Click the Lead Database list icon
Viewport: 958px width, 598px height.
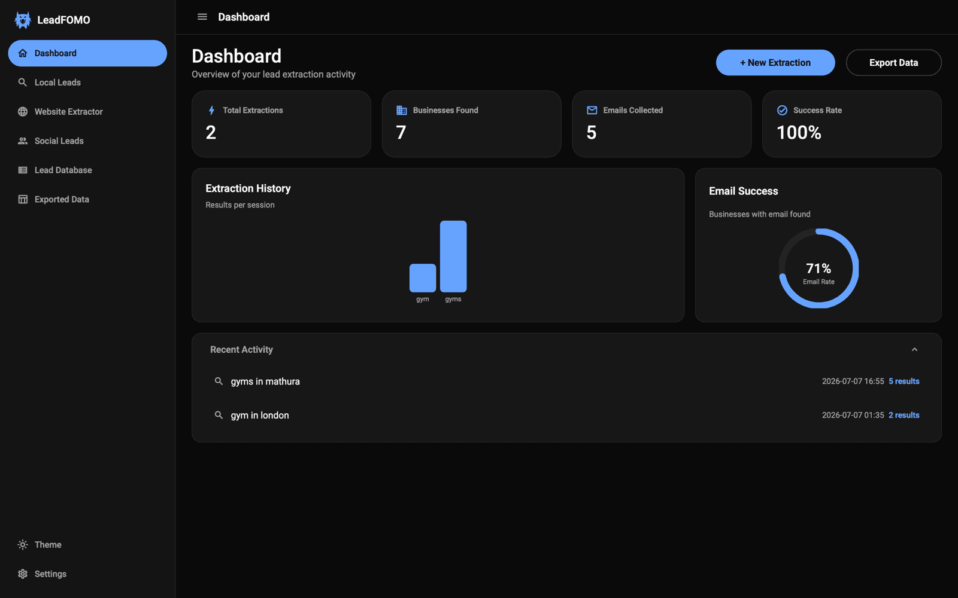23,170
